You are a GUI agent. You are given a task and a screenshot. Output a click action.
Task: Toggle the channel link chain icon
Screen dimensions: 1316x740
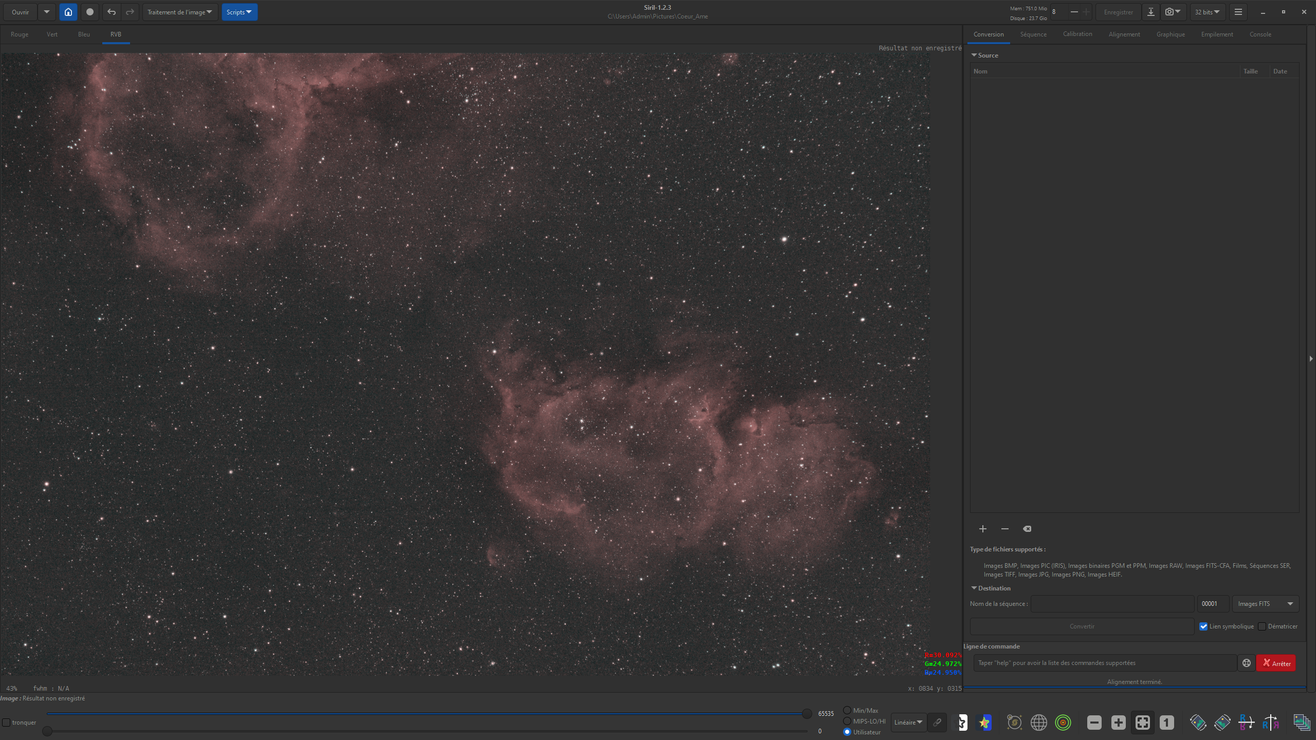pyautogui.click(x=937, y=723)
